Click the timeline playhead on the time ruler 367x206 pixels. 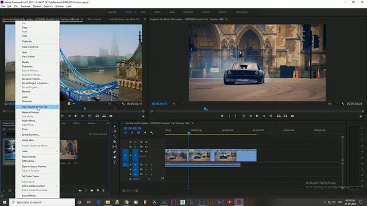click(189, 133)
